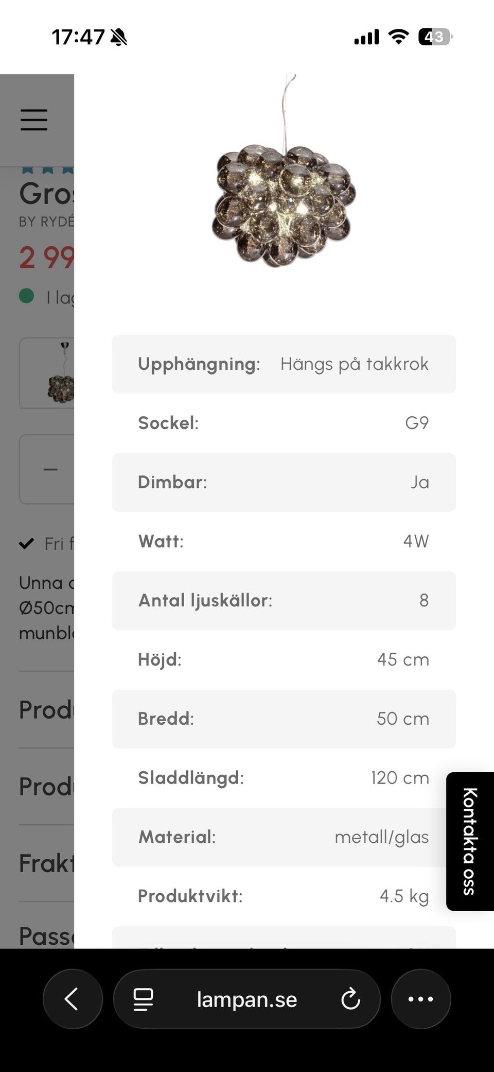Select the Upphängning specification row
494x1072 pixels.
pos(284,364)
